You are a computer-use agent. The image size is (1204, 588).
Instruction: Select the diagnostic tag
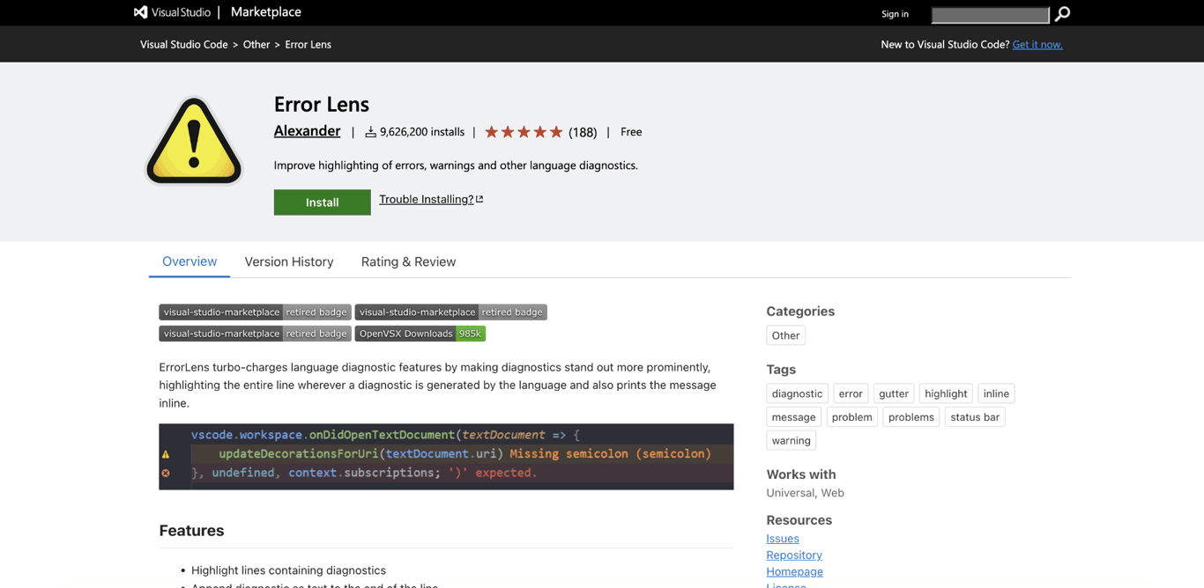point(797,393)
